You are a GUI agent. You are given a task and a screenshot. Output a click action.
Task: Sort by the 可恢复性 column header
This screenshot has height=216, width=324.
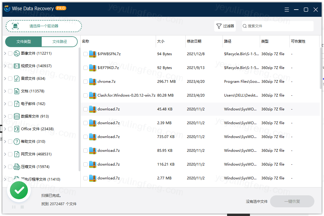click(304, 41)
